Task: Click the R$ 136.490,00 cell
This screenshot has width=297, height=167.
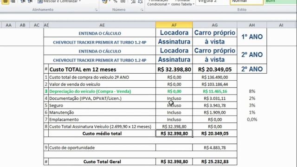Action: click(x=214, y=77)
